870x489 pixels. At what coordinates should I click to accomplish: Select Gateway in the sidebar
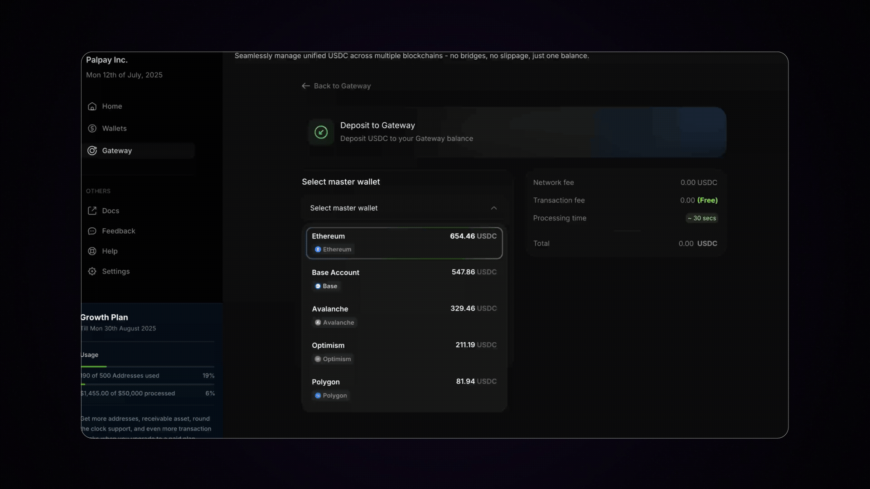point(138,151)
